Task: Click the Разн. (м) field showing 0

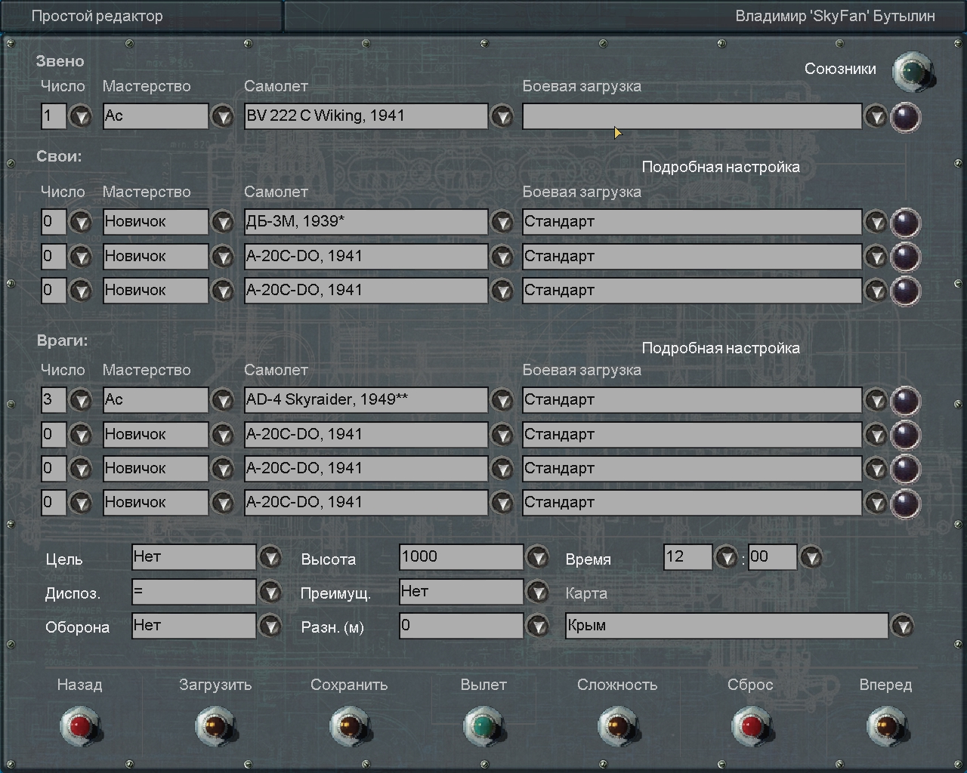Action: 462,626
